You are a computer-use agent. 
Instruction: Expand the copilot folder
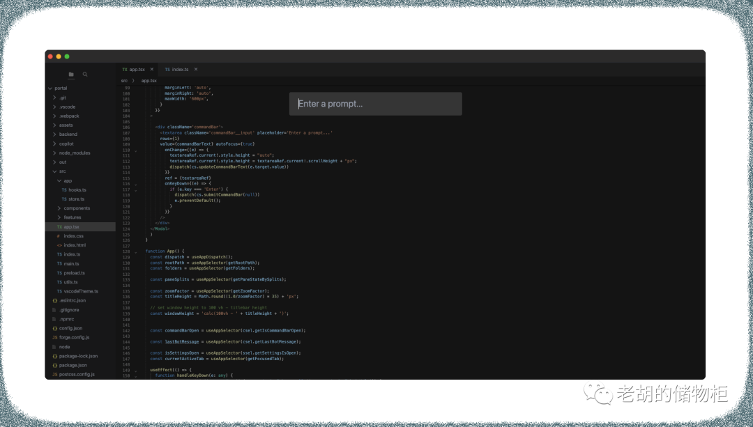55,144
